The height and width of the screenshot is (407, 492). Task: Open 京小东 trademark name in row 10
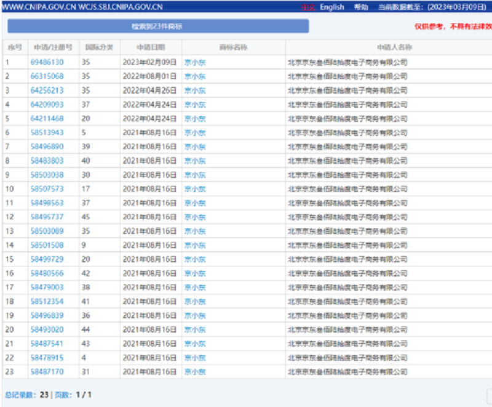[x=195, y=189]
